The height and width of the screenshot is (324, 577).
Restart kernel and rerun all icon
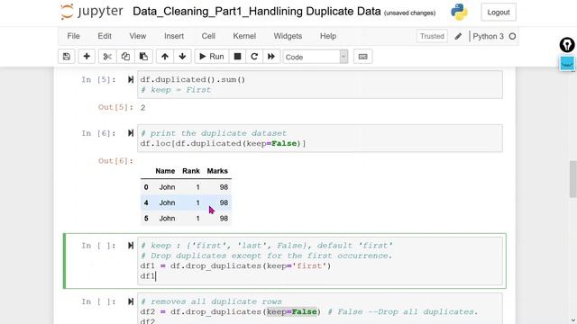271,57
